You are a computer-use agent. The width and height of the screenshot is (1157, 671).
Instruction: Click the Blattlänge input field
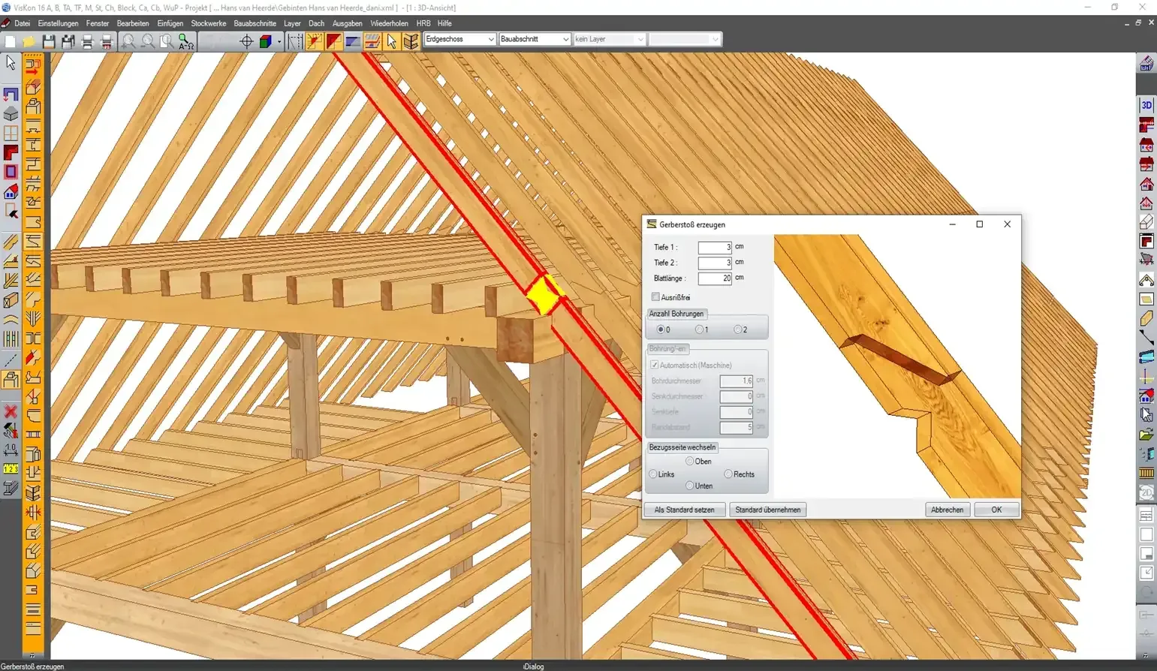715,278
